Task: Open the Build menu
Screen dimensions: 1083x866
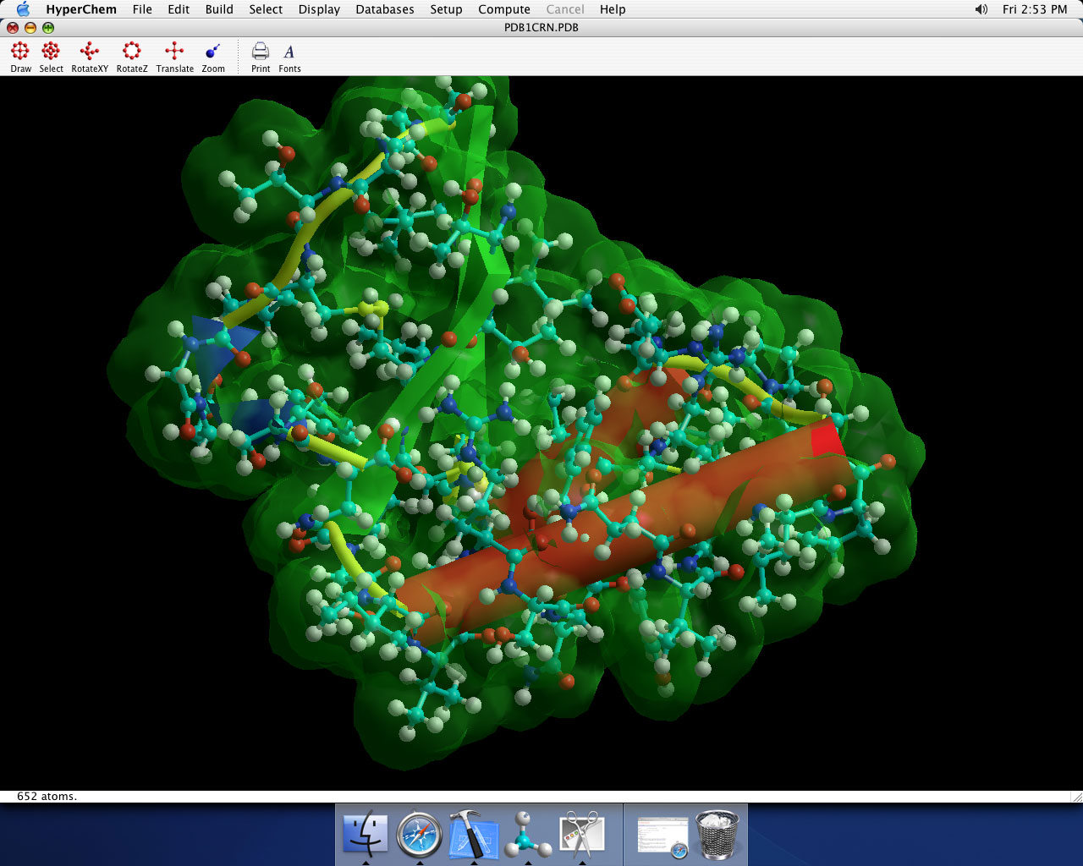Action: point(219,9)
